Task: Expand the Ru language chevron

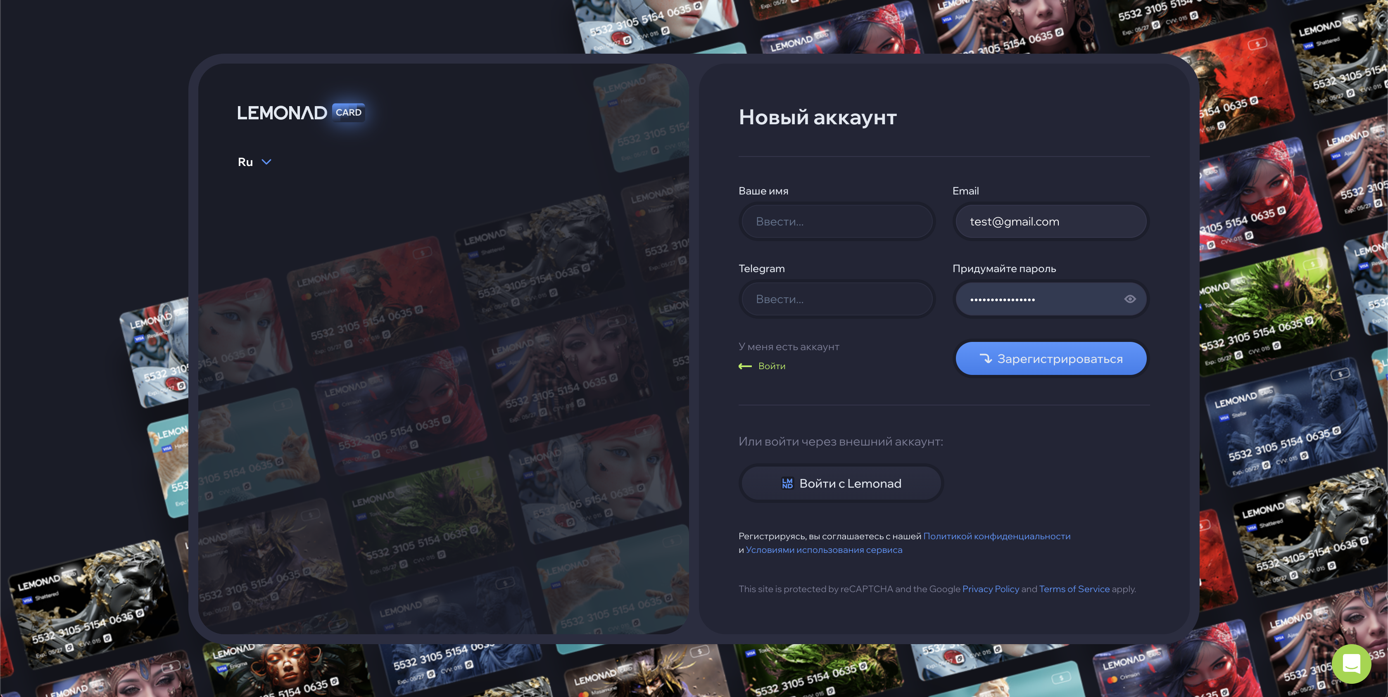Action: 266,162
